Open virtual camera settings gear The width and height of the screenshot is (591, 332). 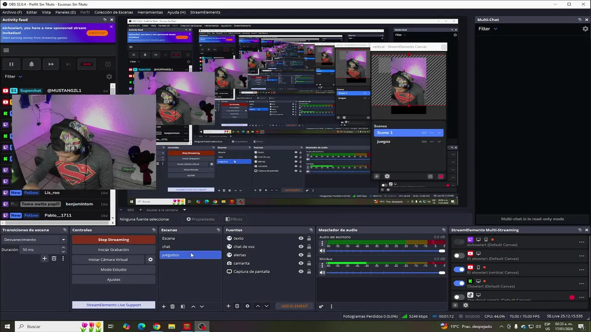pos(150,260)
